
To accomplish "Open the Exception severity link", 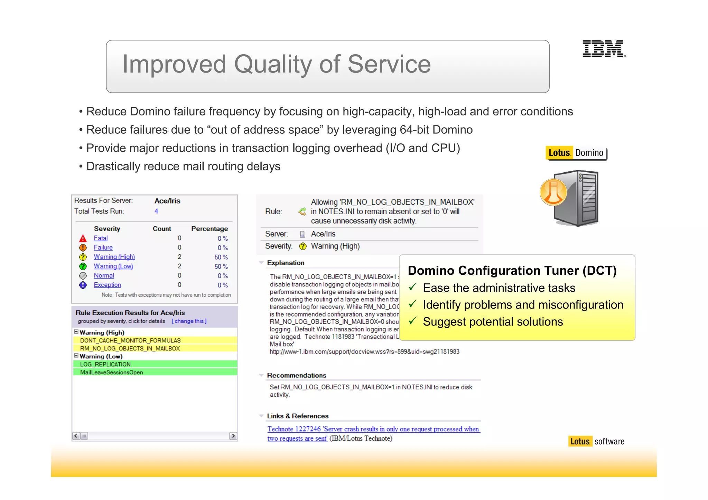I will pos(107,285).
